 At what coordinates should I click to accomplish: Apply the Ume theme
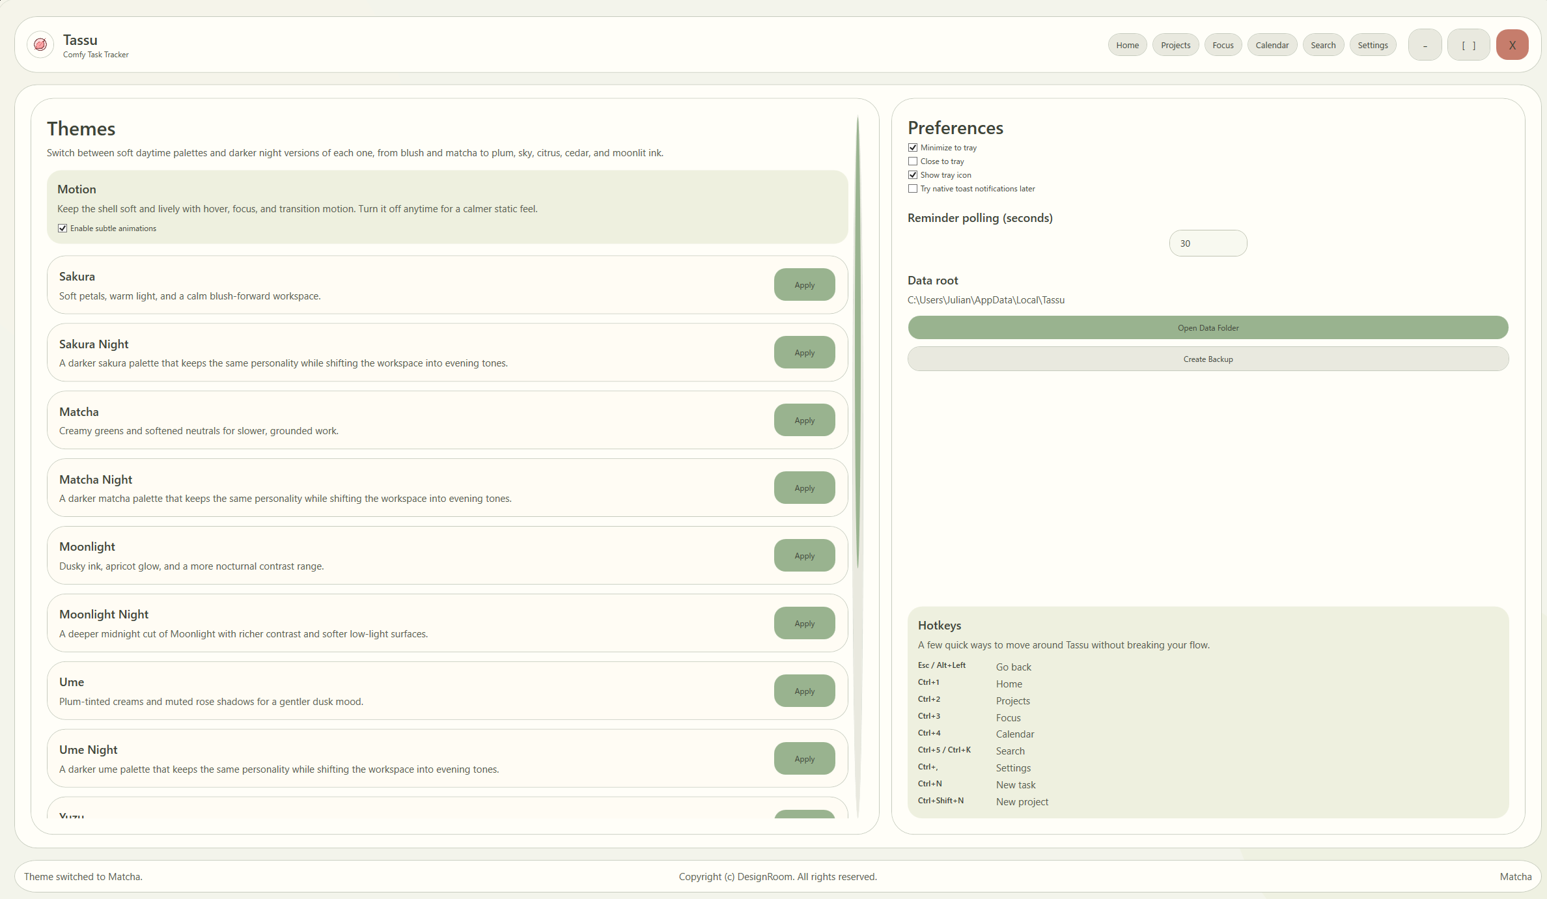(804, 691)
